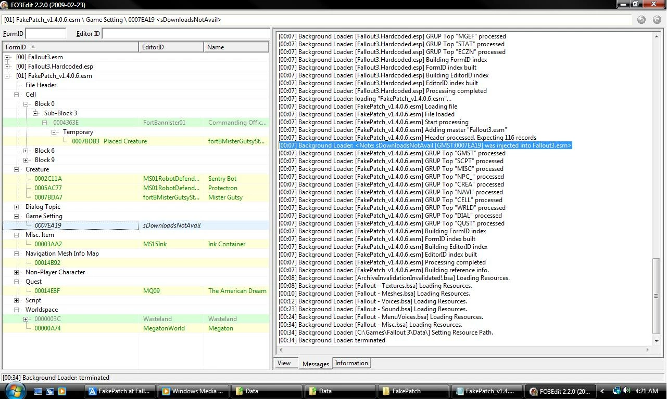Viewport: 667px width, 399px height.
Task: Click the Editor ID filter input field
Action: coord(186,33)
